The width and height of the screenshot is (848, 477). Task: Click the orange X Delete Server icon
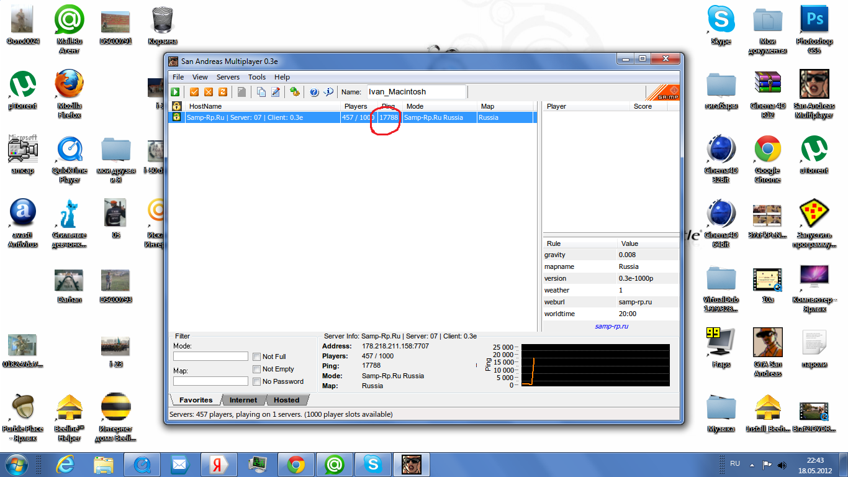pos(208,92)
